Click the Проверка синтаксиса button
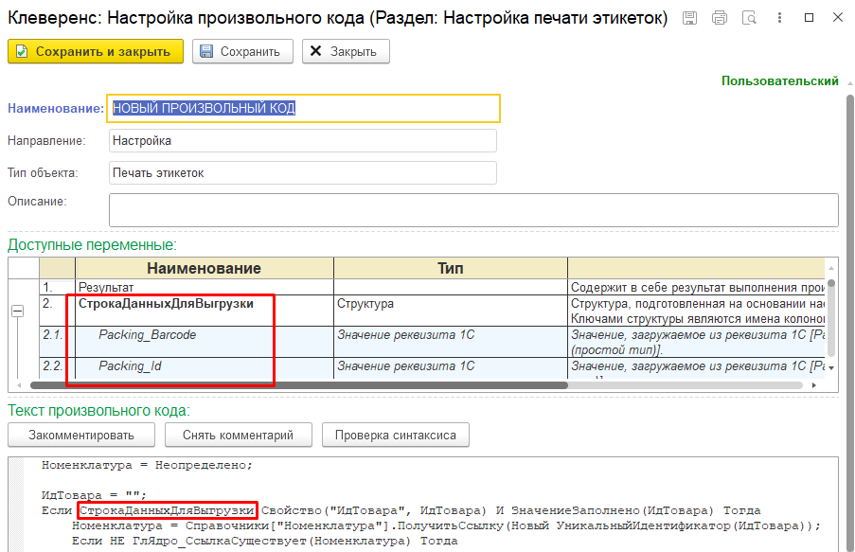 (396, 436)
